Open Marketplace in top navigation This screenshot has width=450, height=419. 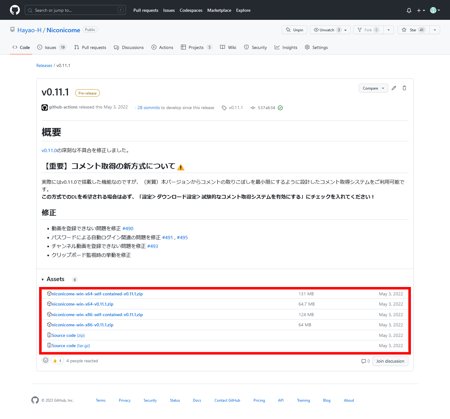pyautogui.click(x=219, y=10)
